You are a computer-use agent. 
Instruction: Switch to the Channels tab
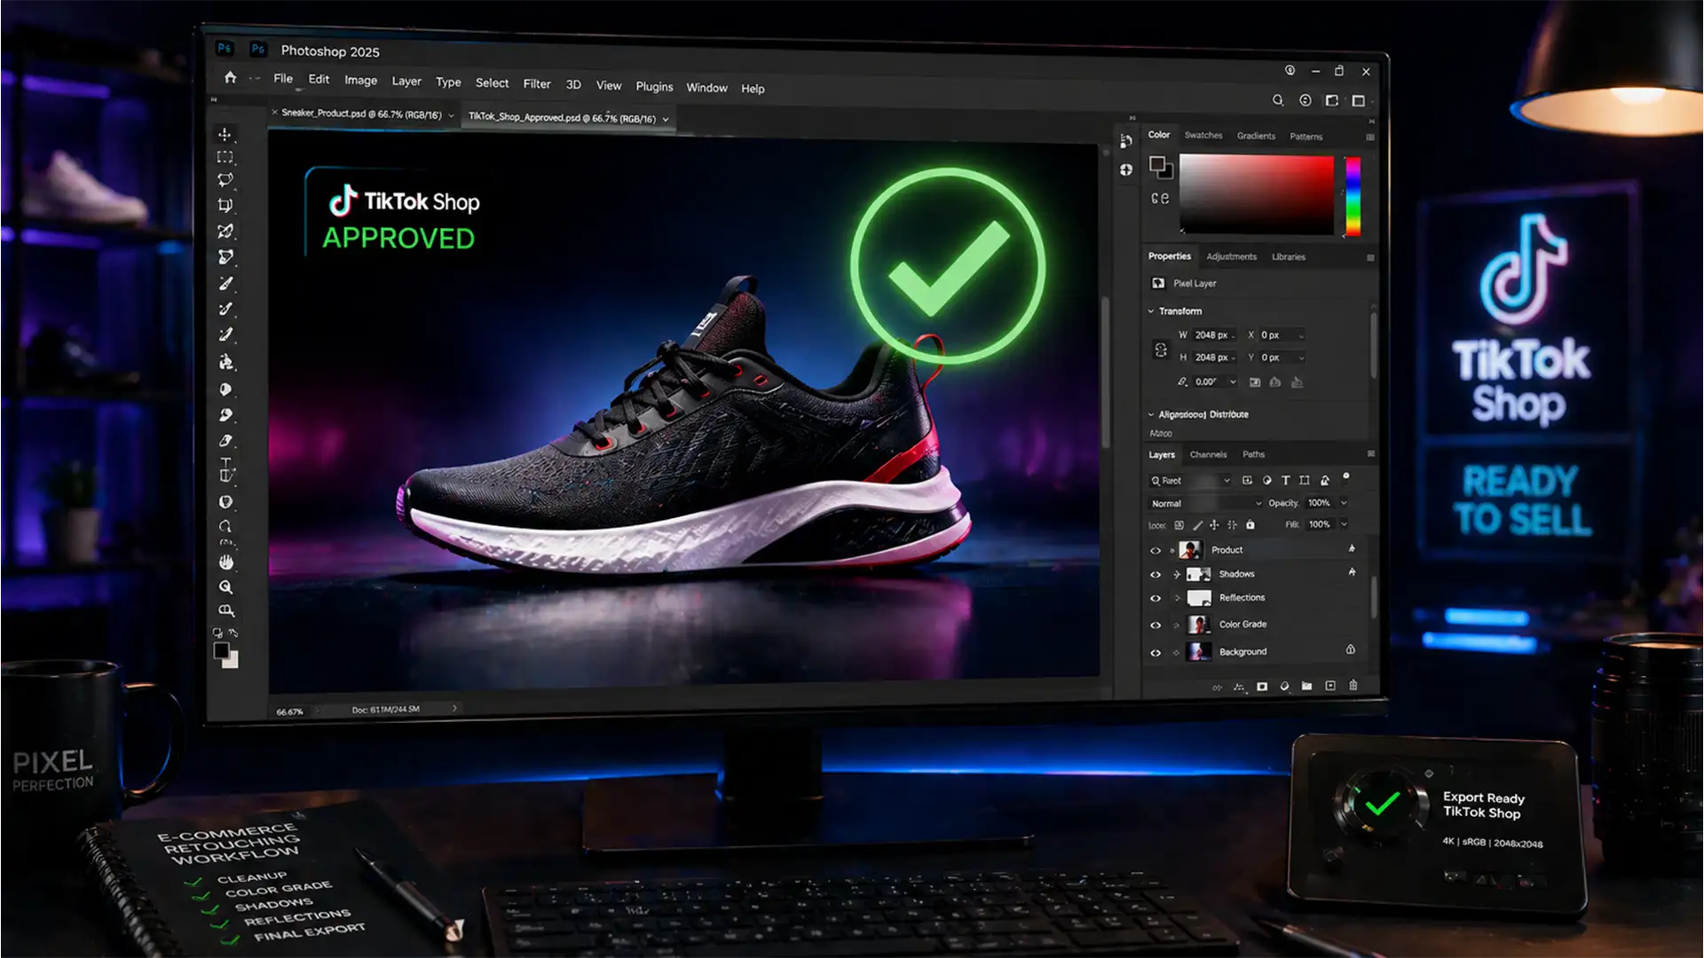click(1209, 454)
